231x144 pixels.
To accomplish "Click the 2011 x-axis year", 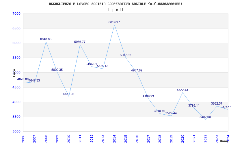I will (80, 139).
